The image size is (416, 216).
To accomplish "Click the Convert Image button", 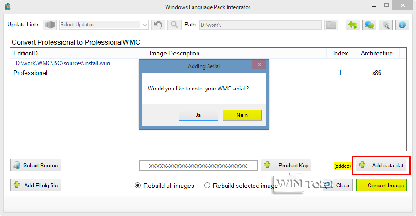I will click(381, 185).
